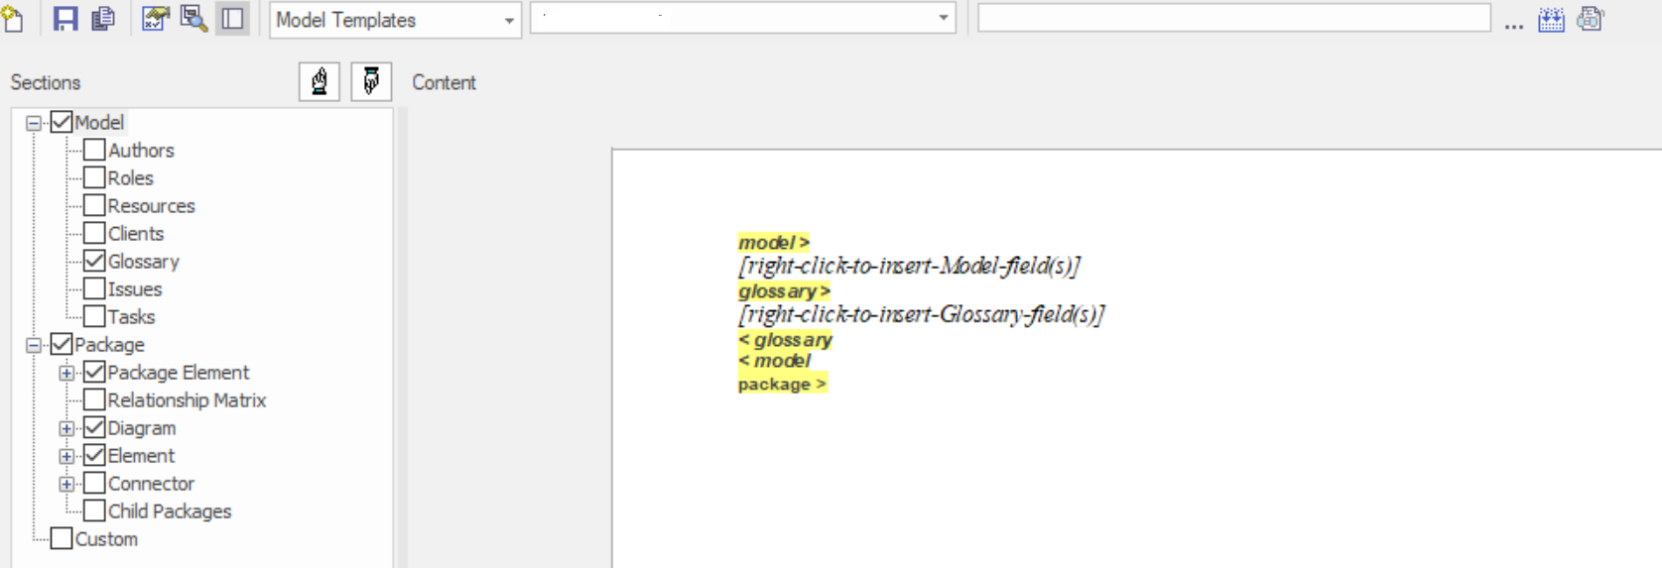
Task: Uncheck the Diagram checkbox
Action: click(94, 427)
